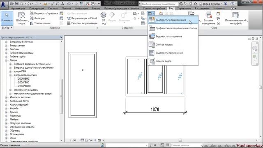
Task: Open Пользовательский интерфейс dropdown
Action: click(x=236, y=18)
